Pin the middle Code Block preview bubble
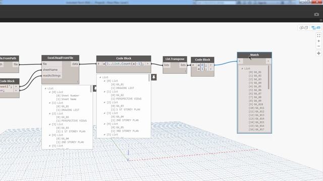The width and height of the screenshot is (323, 181). [x=153, y=77]
